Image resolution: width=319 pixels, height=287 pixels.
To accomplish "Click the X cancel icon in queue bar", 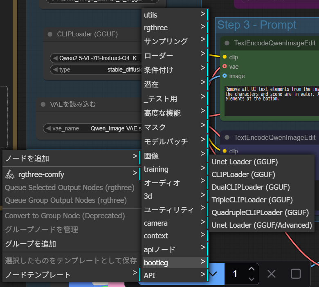I will pos(271,274).
